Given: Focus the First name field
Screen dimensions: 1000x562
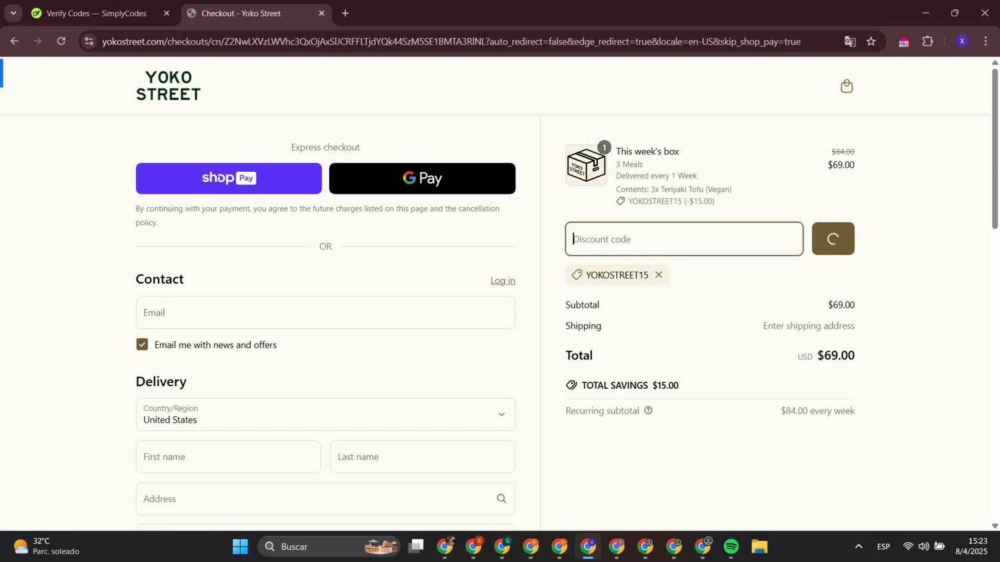Looking at the screenshot, I should tap(228, 457).
